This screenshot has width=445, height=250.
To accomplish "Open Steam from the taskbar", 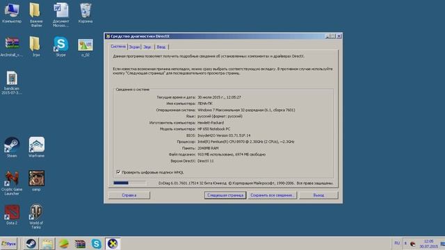I will pos(31,244).
